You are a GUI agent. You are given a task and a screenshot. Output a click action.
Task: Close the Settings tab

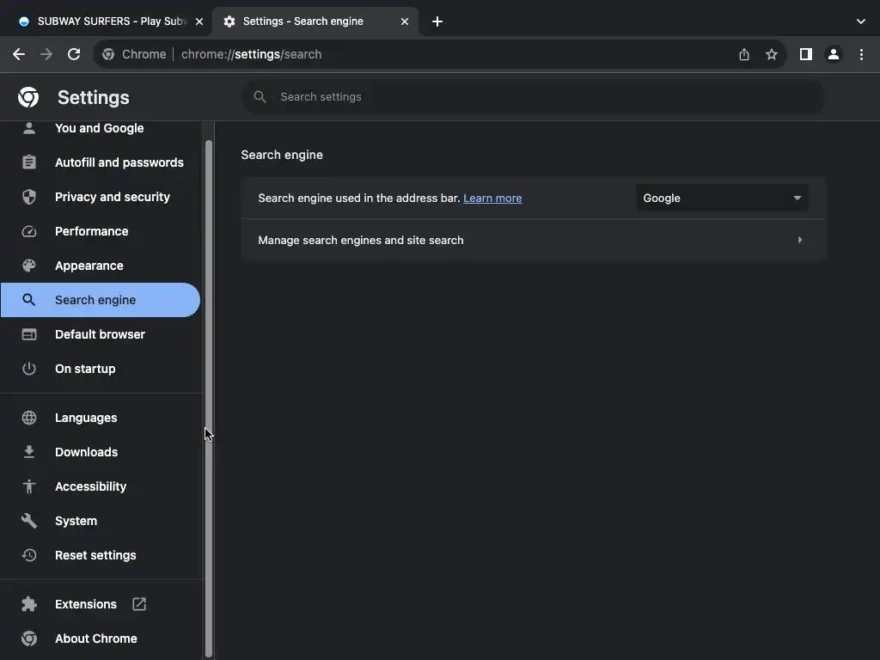[x=405, y=21]
